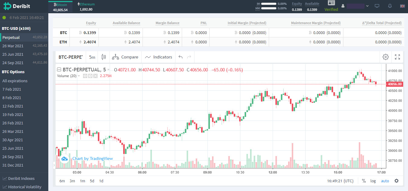Open the UK flag language selector
408x191 pixels.
coord(402,6)
